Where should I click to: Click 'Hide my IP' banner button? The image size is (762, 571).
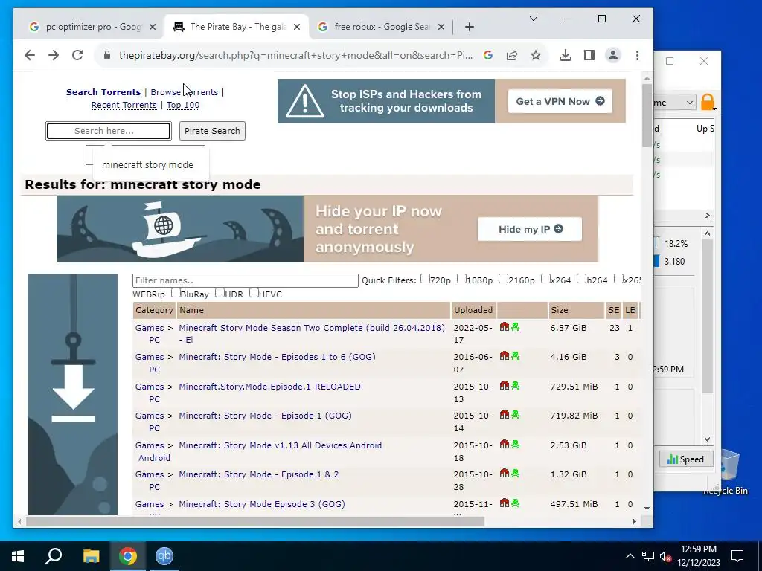[530, 229]
